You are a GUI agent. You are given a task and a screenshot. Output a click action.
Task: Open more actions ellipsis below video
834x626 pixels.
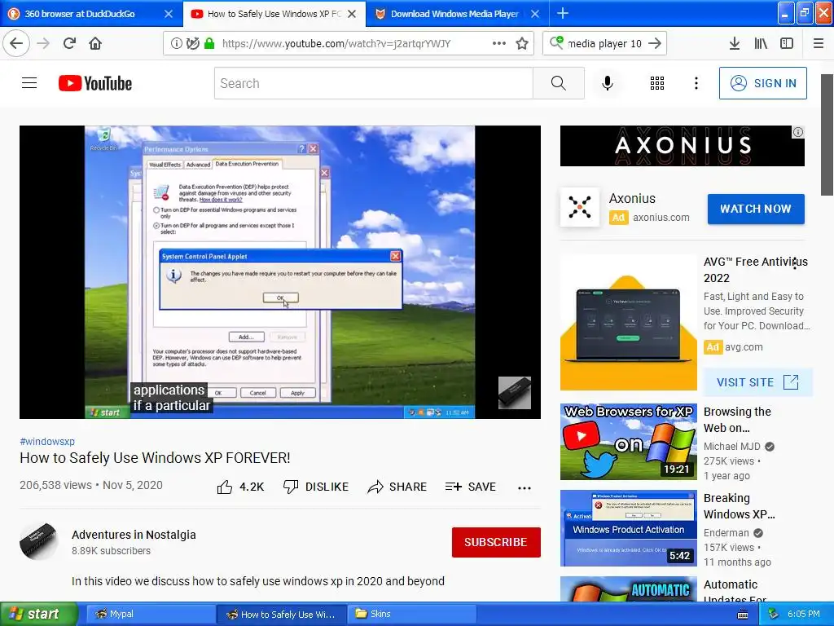(525, 487)
